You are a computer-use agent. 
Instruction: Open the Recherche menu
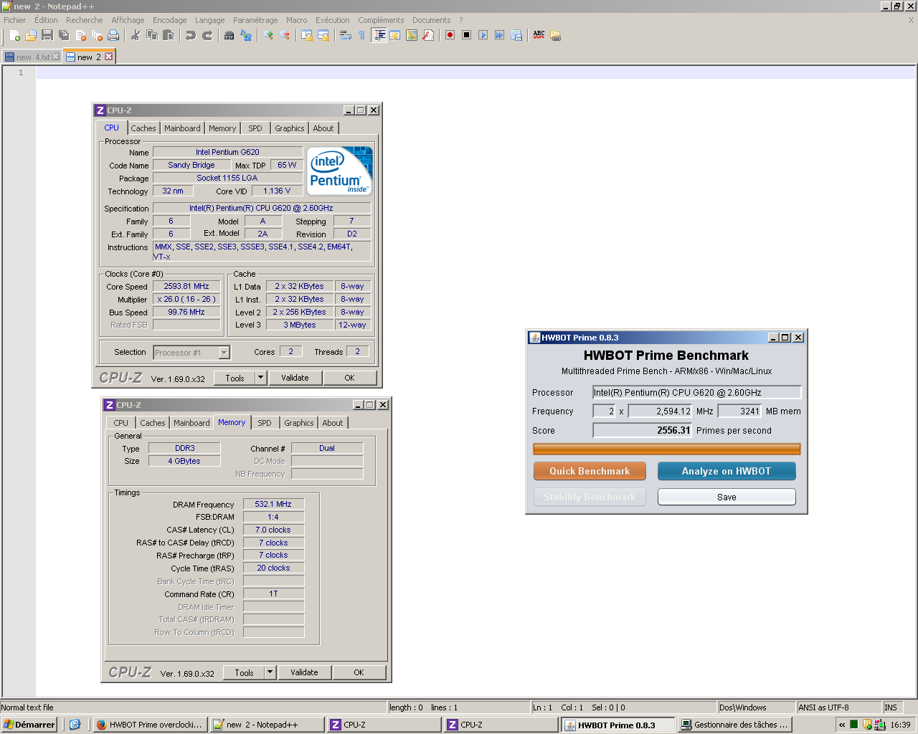[85, 20]
